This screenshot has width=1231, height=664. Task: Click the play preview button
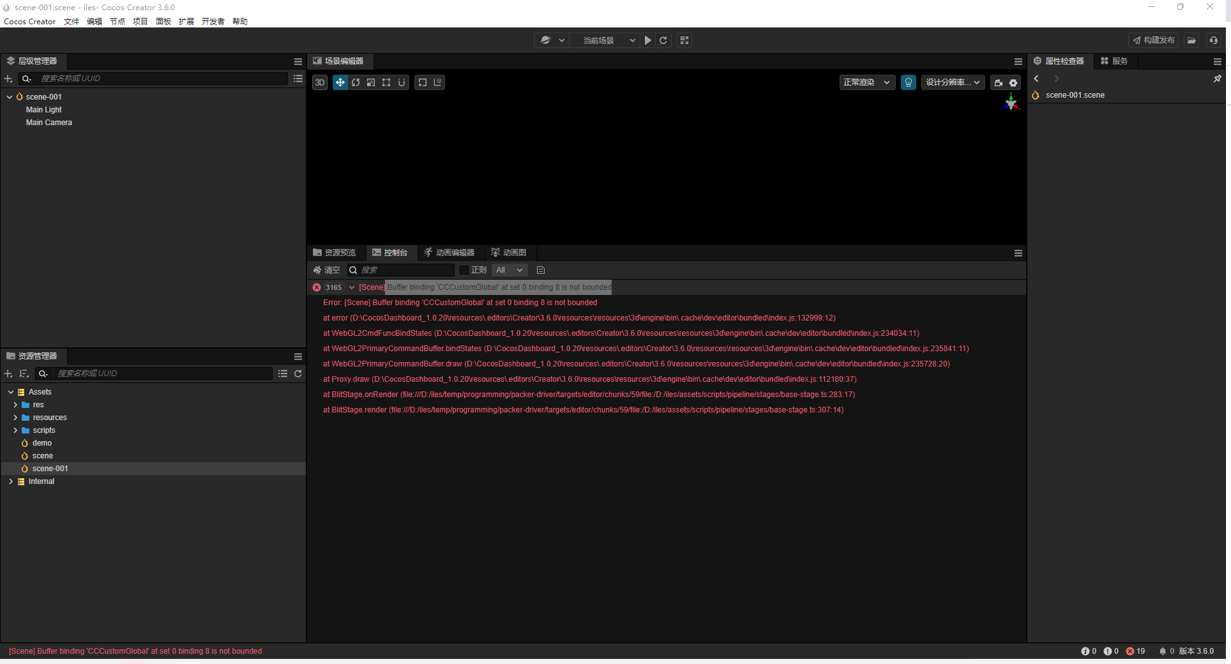647,40
